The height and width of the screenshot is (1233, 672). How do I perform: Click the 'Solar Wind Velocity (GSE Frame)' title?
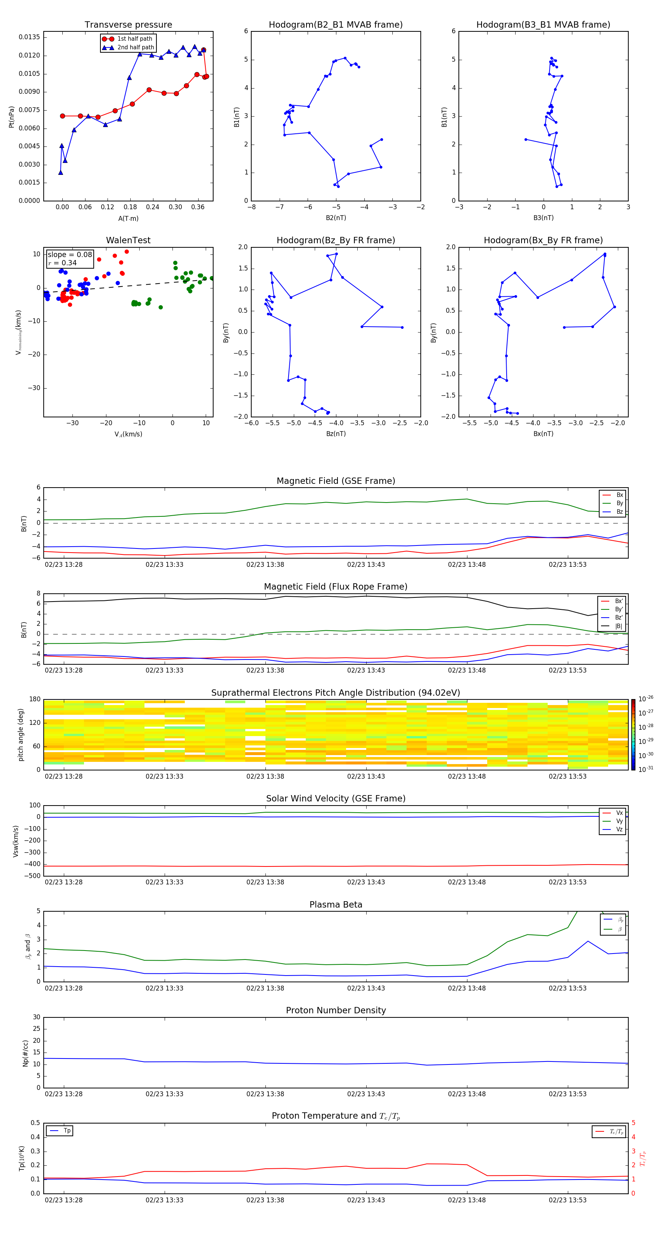(x=336, y=799)
